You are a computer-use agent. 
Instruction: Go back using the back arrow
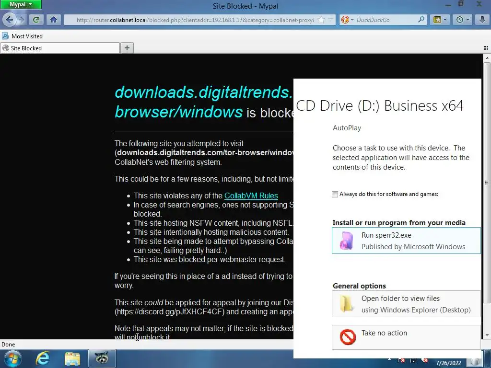[x=9, y=20]
